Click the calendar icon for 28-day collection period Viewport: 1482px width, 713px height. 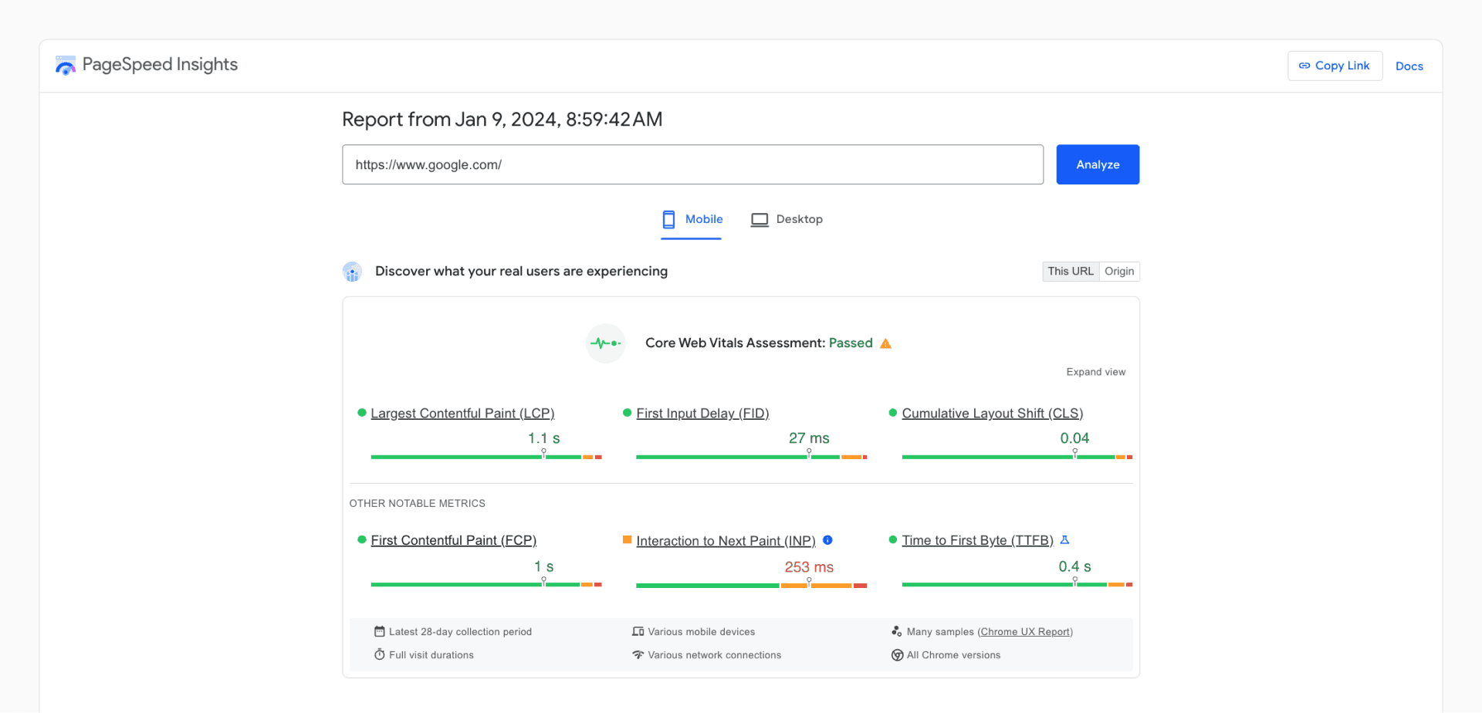coord(378,631)
